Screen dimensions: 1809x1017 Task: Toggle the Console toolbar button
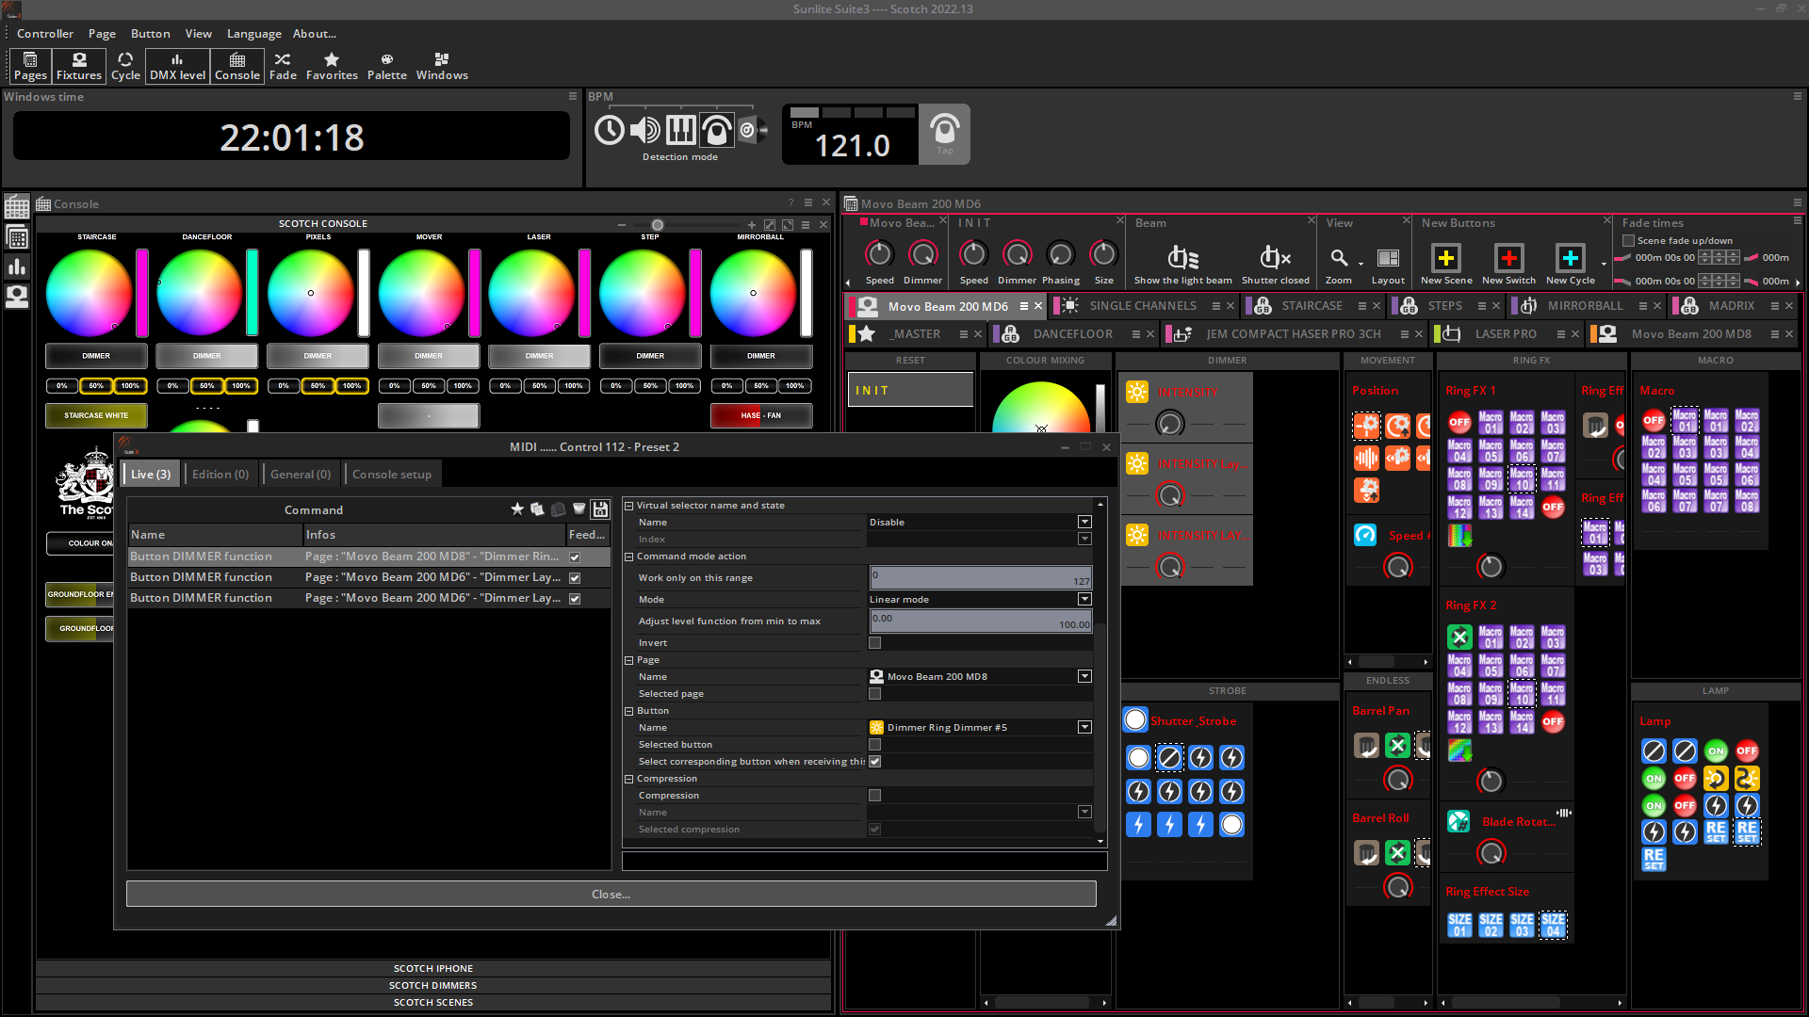[x=237, y=66]
